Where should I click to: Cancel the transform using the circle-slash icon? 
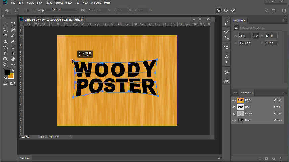(x=226, y=10)
